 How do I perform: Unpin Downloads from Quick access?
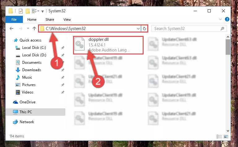point(63,70)
